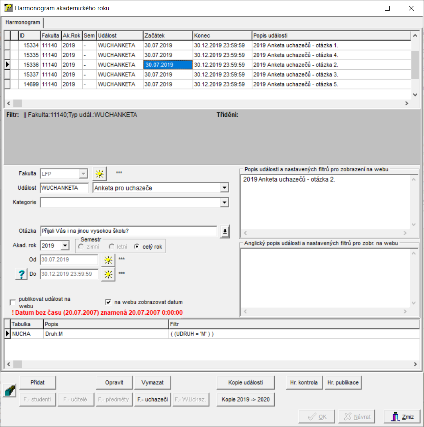Expand the Kategorie dropdown
424x427 pixels.
click(x=224, y=202)
